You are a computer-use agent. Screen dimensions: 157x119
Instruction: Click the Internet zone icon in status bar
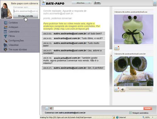[117, 117]
